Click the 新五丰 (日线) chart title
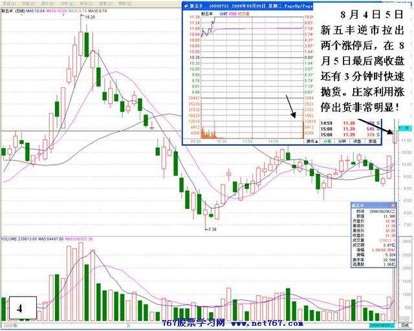 16,10
